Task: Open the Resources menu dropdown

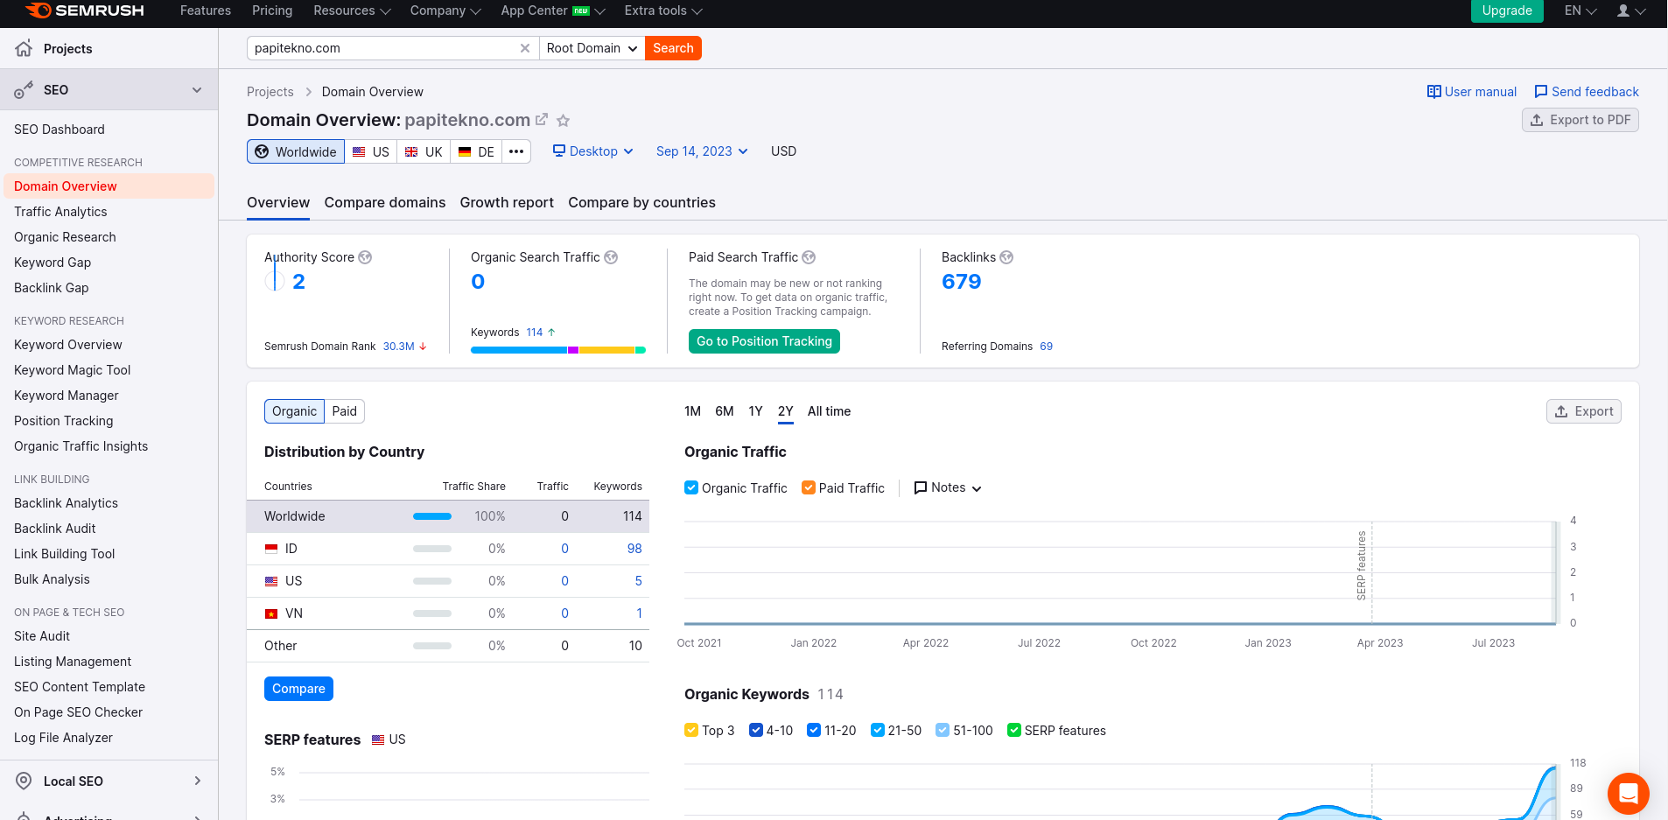Action: point(352,11)
